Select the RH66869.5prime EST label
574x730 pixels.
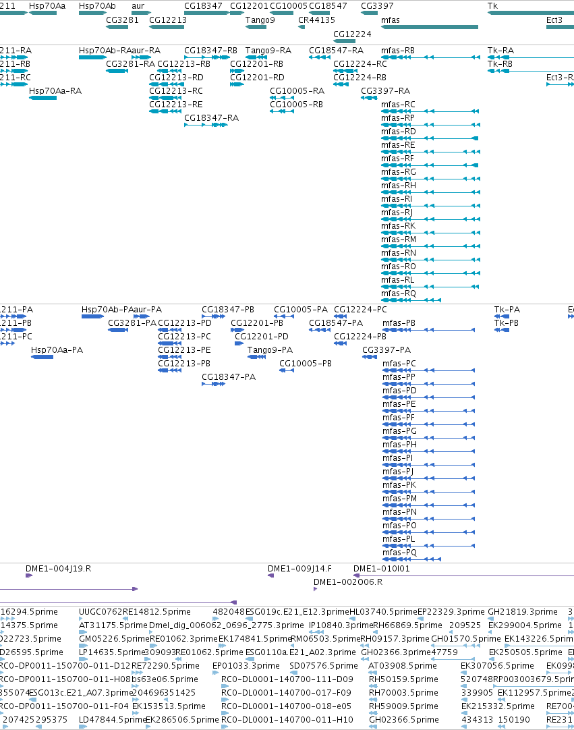click(x=408, y=625)
